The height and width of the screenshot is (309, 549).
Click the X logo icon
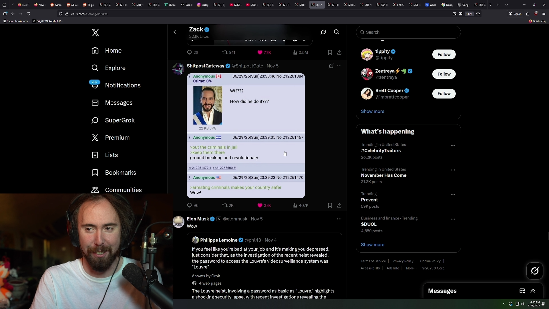(96, 33)
